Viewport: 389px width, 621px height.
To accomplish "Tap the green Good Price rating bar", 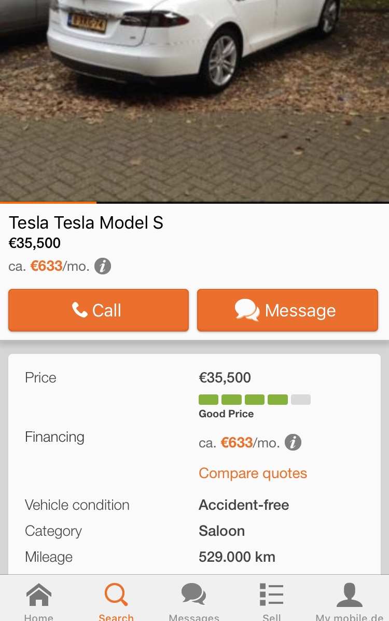I will click(x=254, y=400).
